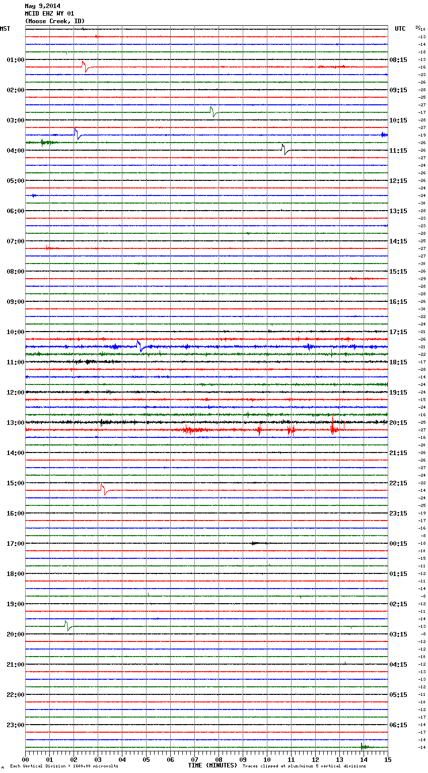Click the 23:15 UTC row label
Screen dimensions: 428x773
pos(398,513)
